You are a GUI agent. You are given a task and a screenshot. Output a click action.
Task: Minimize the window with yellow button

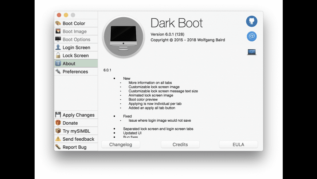click(66, 15)
